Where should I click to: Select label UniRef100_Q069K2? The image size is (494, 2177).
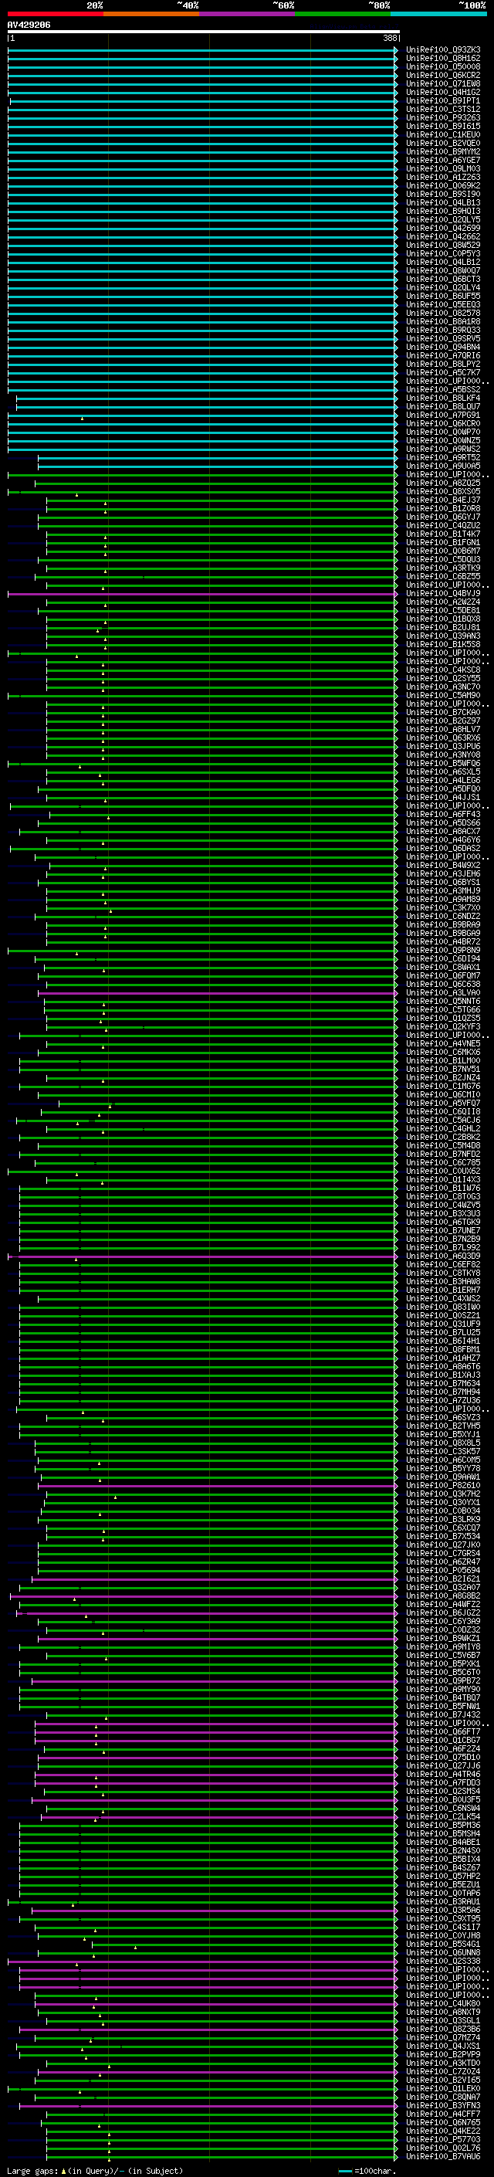click(443, 186)
